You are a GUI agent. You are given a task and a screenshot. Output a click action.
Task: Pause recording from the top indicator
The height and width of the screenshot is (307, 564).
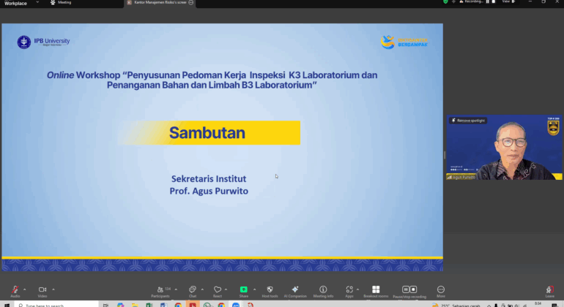(x=488, y=1)
